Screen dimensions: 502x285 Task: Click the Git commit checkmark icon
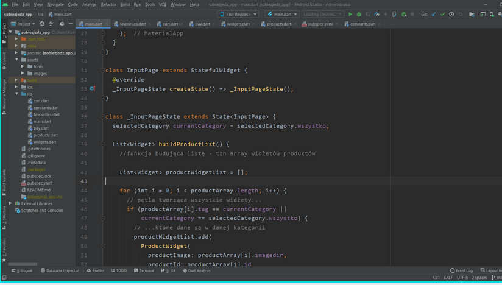443,14
